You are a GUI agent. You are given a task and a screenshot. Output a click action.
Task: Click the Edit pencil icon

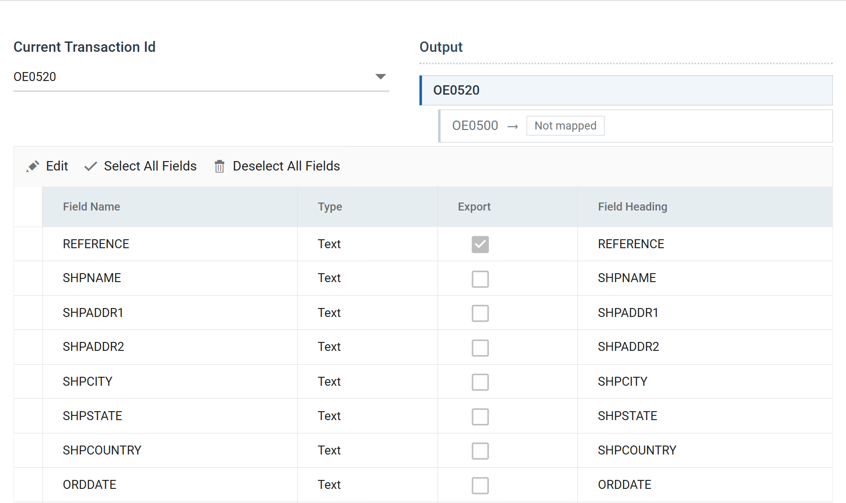pyautogui.click(x=33, y=166)
